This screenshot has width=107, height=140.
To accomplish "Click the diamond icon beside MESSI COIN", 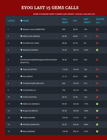I will 21,36.
